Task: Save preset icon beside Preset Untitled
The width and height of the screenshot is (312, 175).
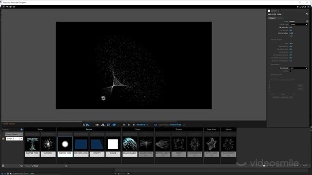Action: 307,21
